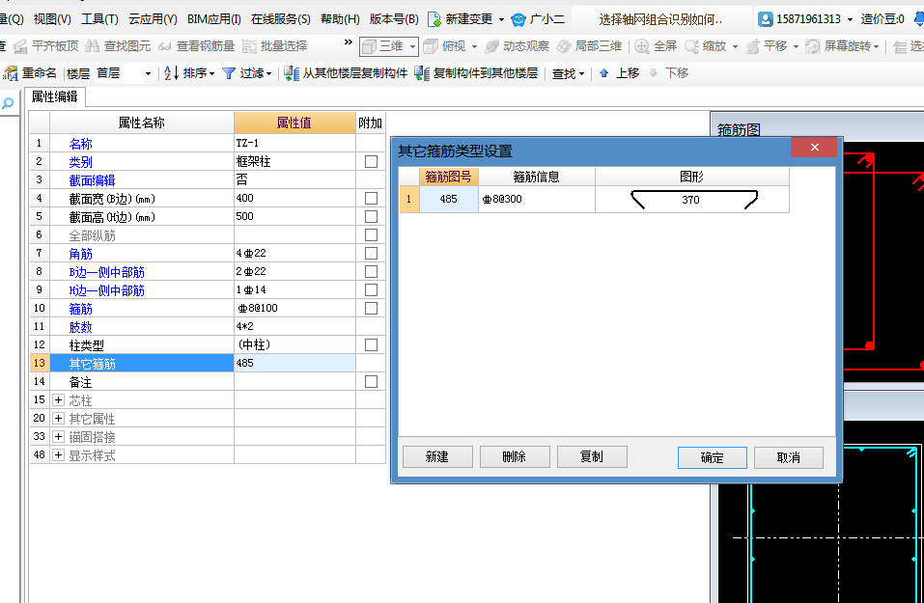This screenshot has width=924, height=603.
Task: Toggle 附加 checkbox for 角筋 row
Action: 372,253
